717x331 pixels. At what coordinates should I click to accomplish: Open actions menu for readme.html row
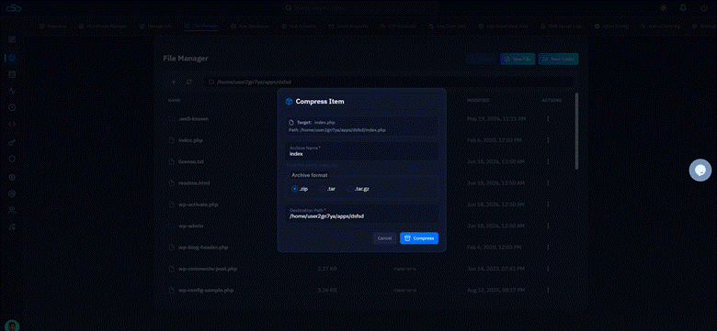548,182
